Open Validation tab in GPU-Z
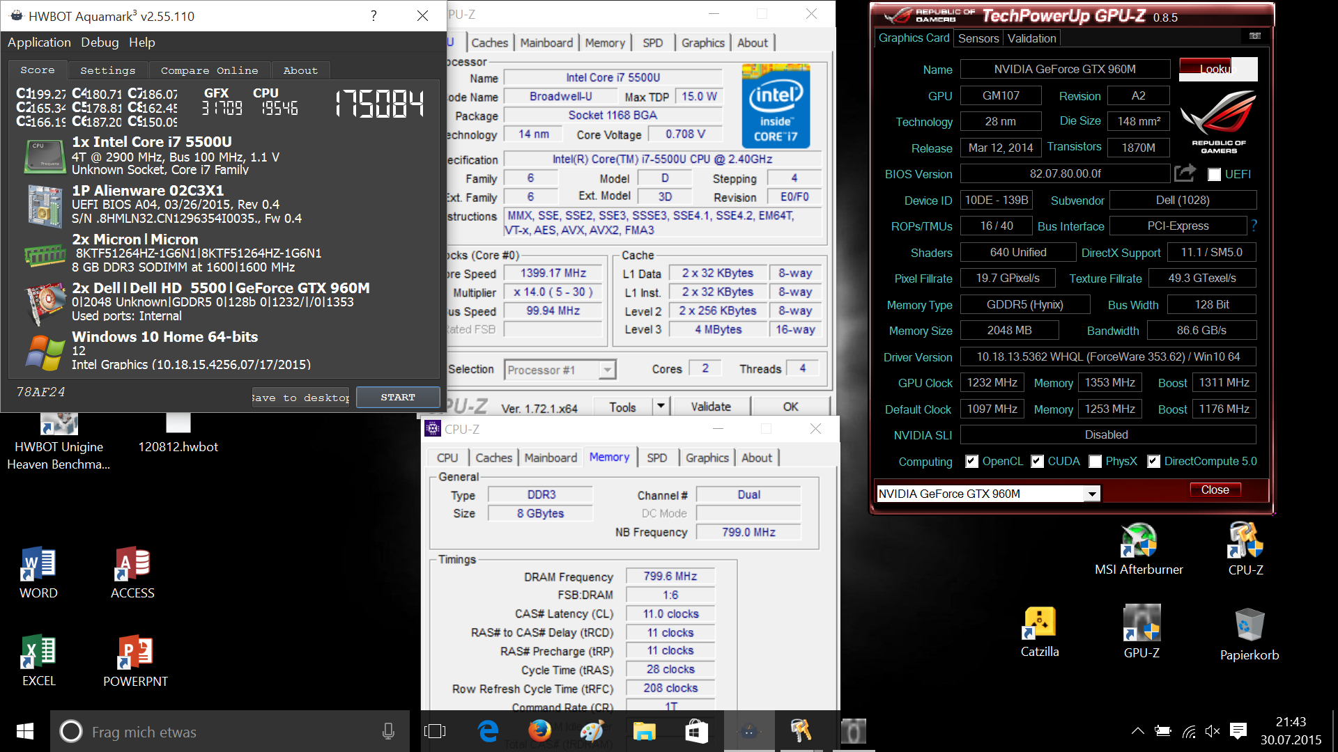The height and width of the screenshot is (752, 1338). point(1031,38)
